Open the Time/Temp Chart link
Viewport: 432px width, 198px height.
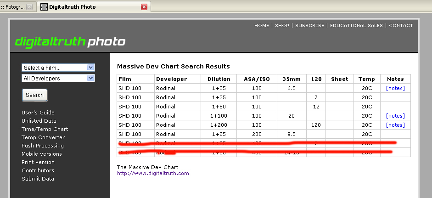(x=45, y=129)
